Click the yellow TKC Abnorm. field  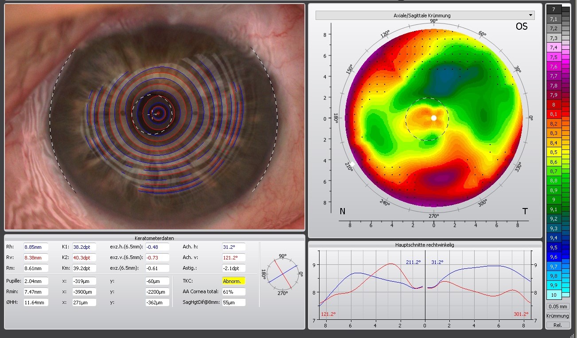(234, 281)
